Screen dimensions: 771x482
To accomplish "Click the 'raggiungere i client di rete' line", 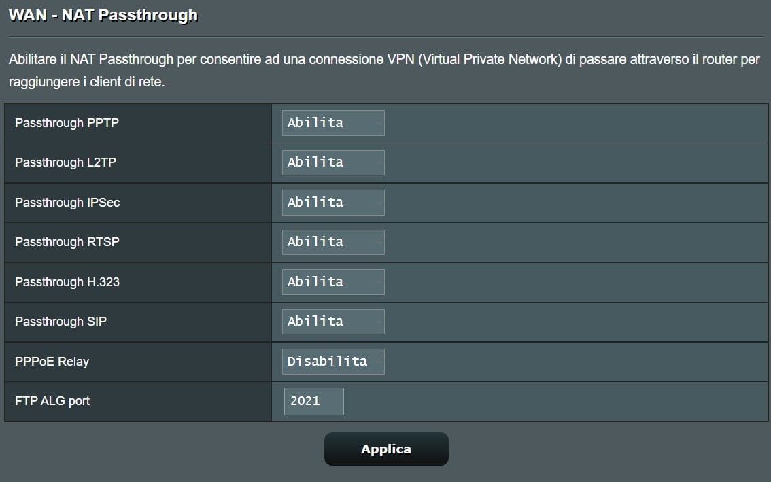I will [86, 82].
